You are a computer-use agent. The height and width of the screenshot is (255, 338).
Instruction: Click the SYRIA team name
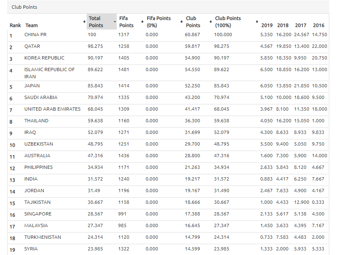pos(31,249)
